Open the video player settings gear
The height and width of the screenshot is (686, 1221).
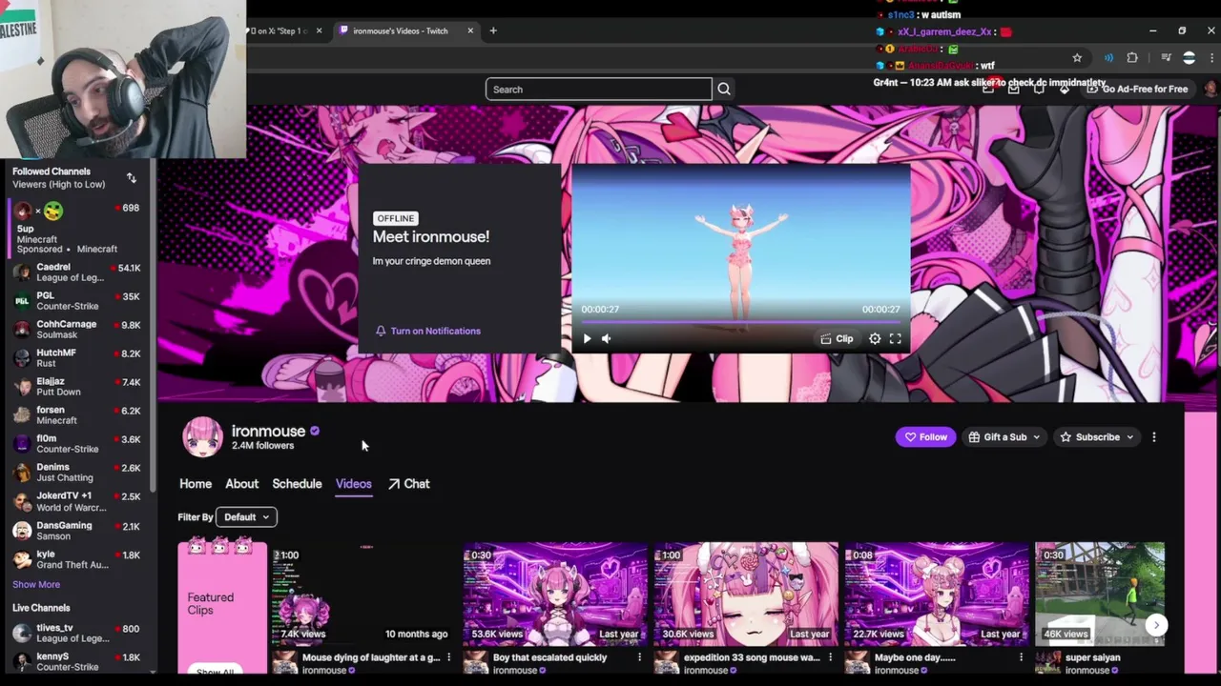875,338
